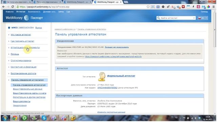The width and height of the screenshot is (217, 122).
Task: Open a new browser tab
Action: click(x=126, y=2)
